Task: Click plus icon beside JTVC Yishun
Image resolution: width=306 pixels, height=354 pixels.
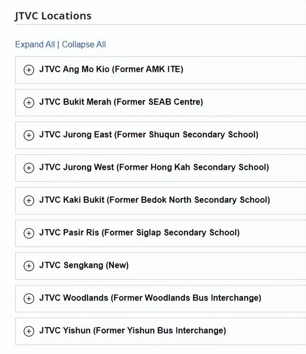Action: pyautogui.click(x=29, y=331)
